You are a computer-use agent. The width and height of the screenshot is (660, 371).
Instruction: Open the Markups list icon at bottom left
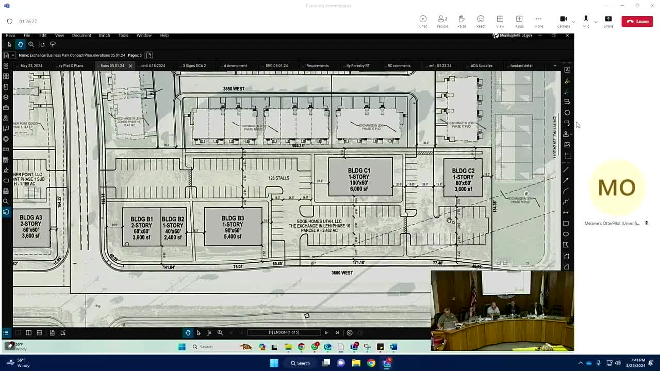(6, 332)
